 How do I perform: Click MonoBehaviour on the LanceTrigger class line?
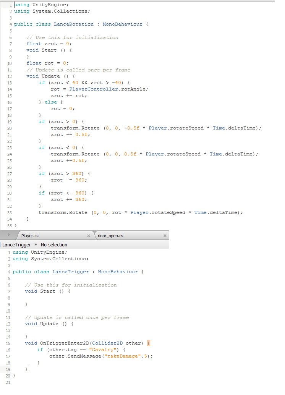click(x=118, y=272)
